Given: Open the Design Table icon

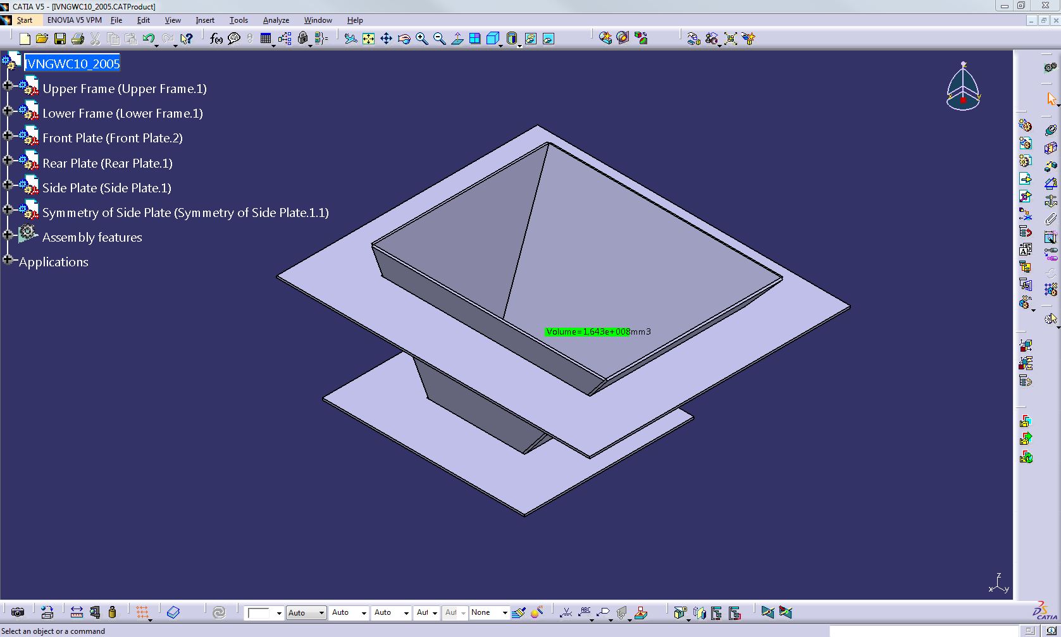Looking at the screenshot, I should click(266, 39).
